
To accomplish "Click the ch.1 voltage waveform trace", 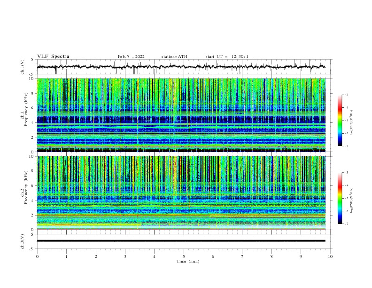I will coord(181,67).
